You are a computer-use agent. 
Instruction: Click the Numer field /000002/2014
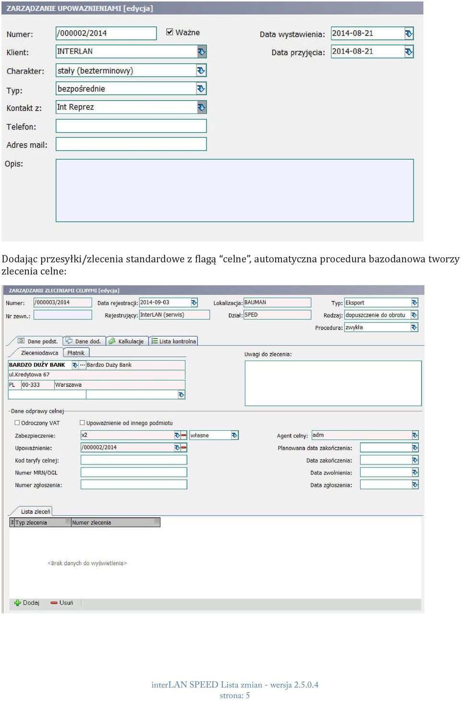coord(106,33)
